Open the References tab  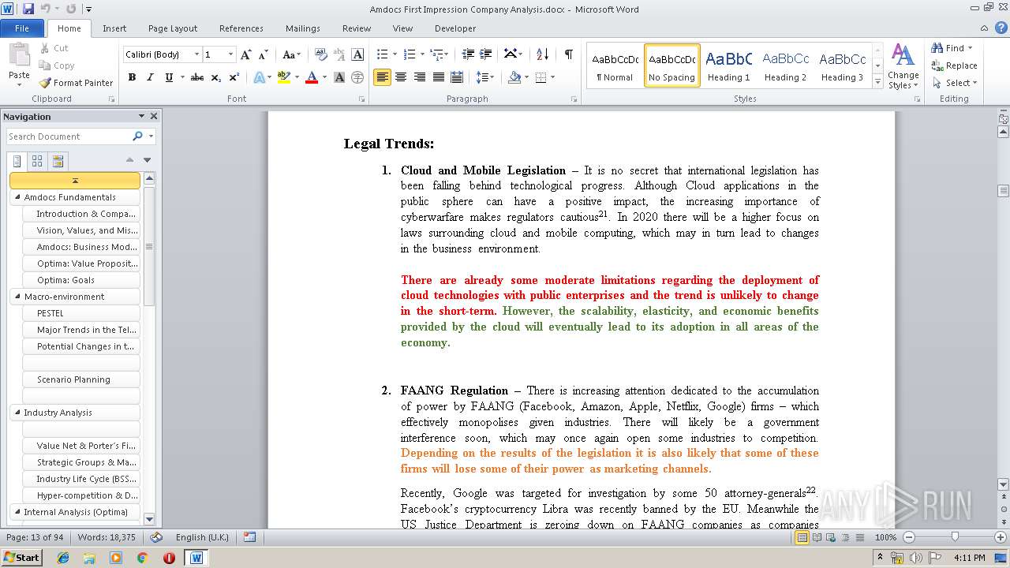point(241,28)
